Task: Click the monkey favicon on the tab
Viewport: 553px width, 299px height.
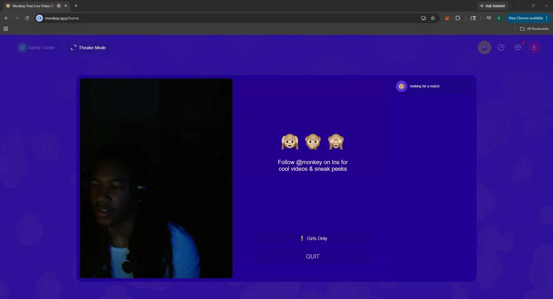Action: coord(8,6)
